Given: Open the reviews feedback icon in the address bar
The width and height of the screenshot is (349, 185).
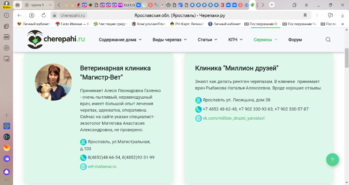Looking at the screenshot, I should tap(331, 15).
